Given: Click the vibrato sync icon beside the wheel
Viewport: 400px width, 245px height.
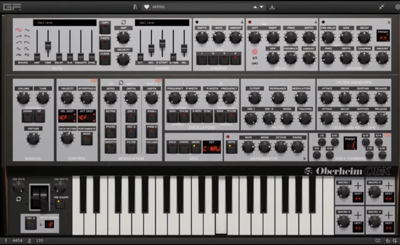Looking at the screenshot, I should click(18, 199).
